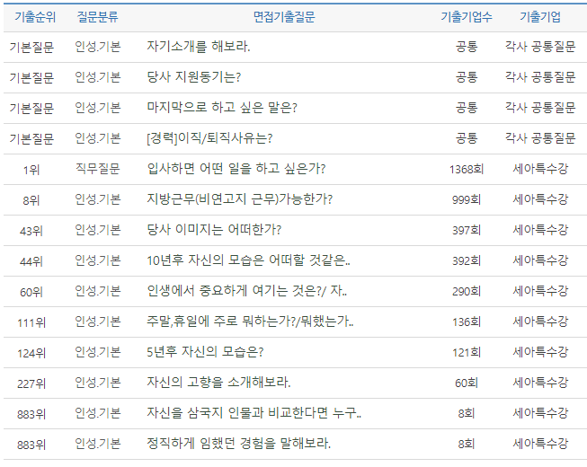The width and height of the screenshot is (587, 467).
Task: Click 세아특수강 in the 1위 row
Action: [x=539, y=169]
